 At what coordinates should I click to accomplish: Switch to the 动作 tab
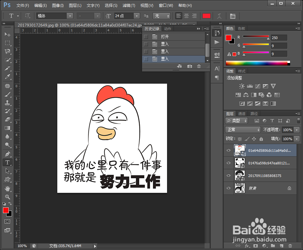pos(168,29)
